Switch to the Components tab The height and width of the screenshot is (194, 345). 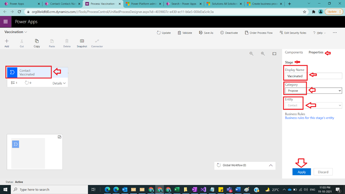[294, 52]
